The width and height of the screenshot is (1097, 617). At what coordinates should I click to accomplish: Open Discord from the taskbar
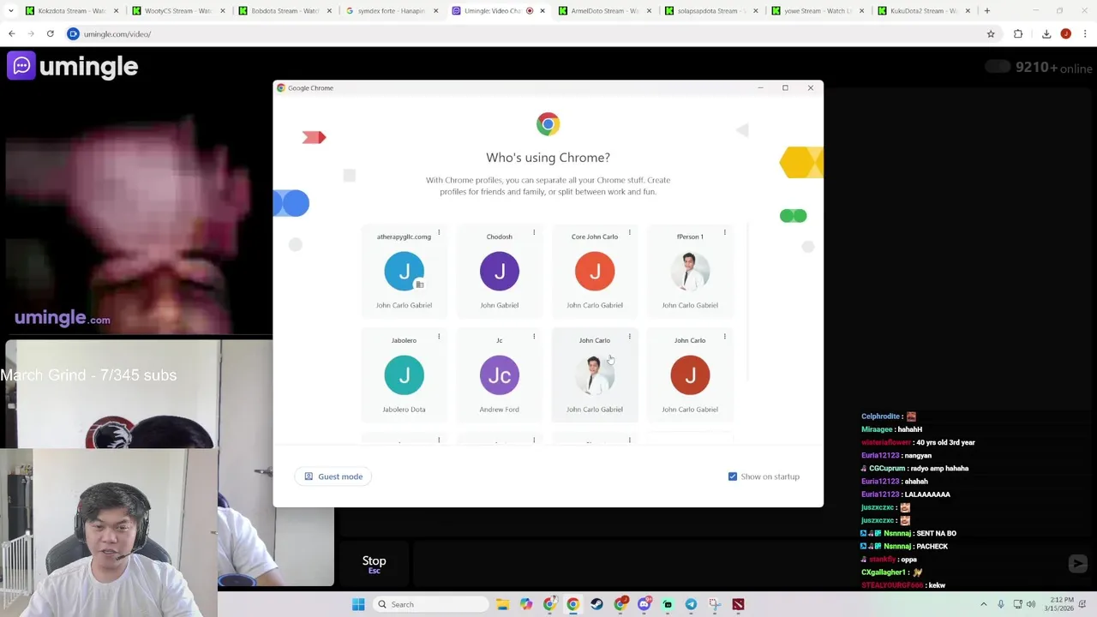pos(644,604)
